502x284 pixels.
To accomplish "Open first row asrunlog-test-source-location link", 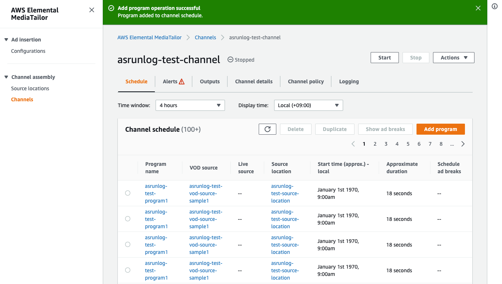I will point(285,193).
